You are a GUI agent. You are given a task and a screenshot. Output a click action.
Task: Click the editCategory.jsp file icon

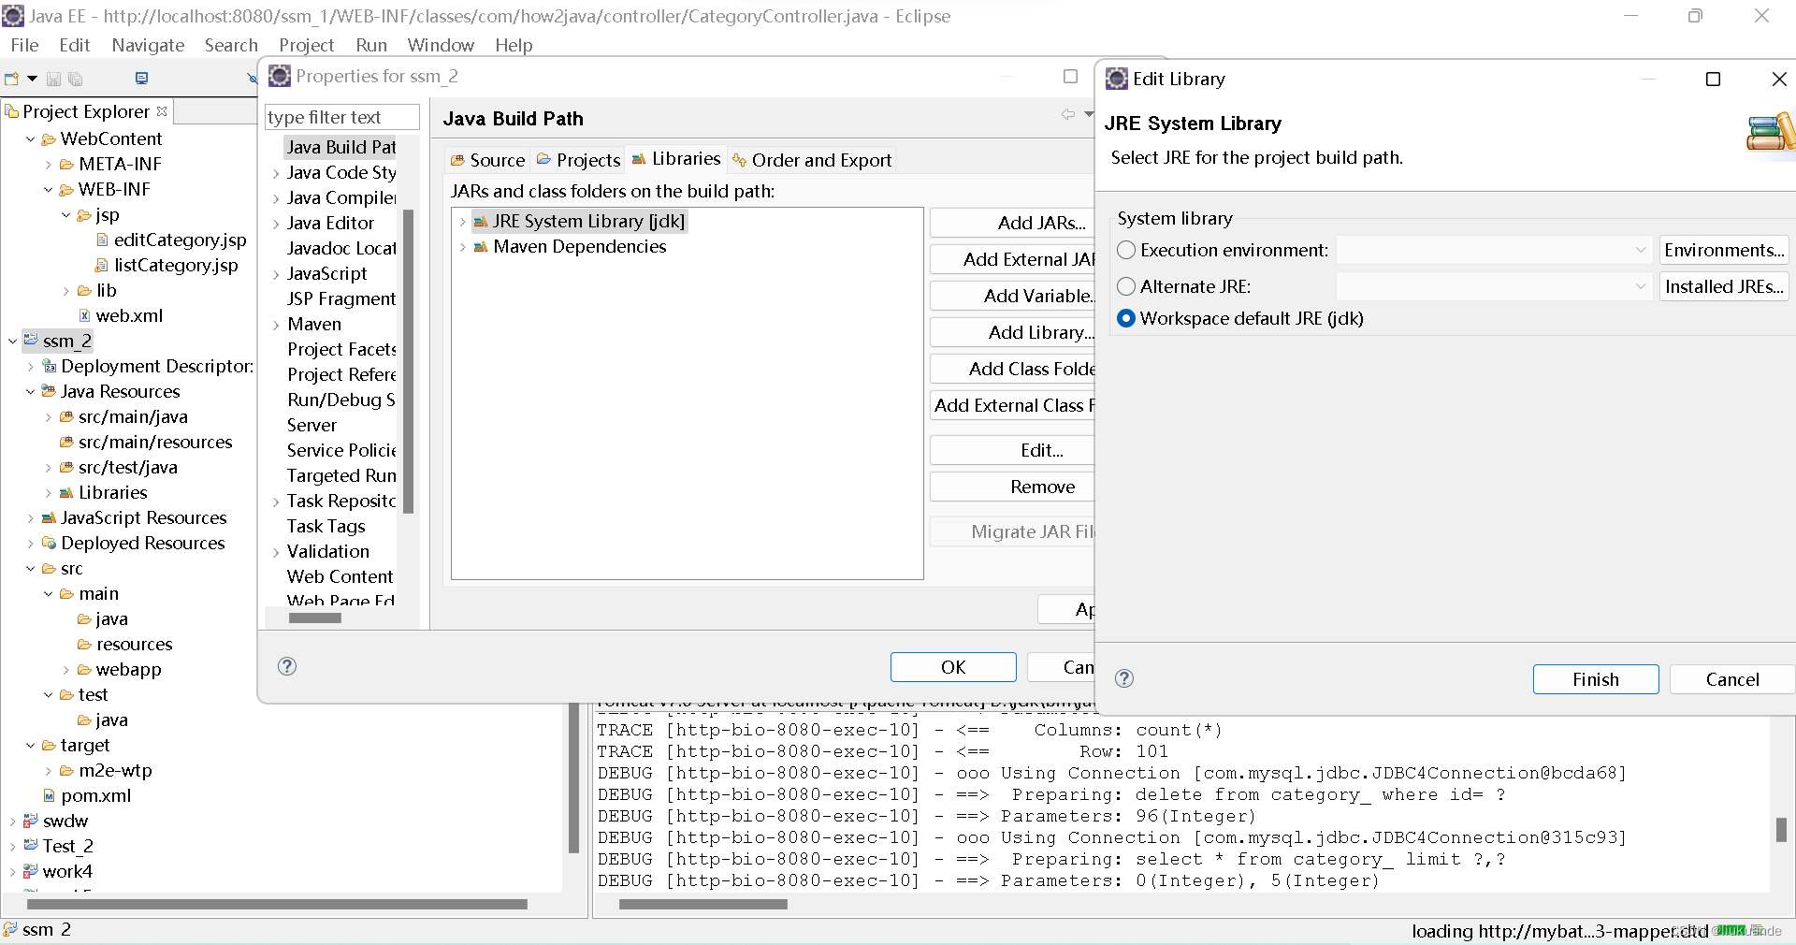click(102, 240)
